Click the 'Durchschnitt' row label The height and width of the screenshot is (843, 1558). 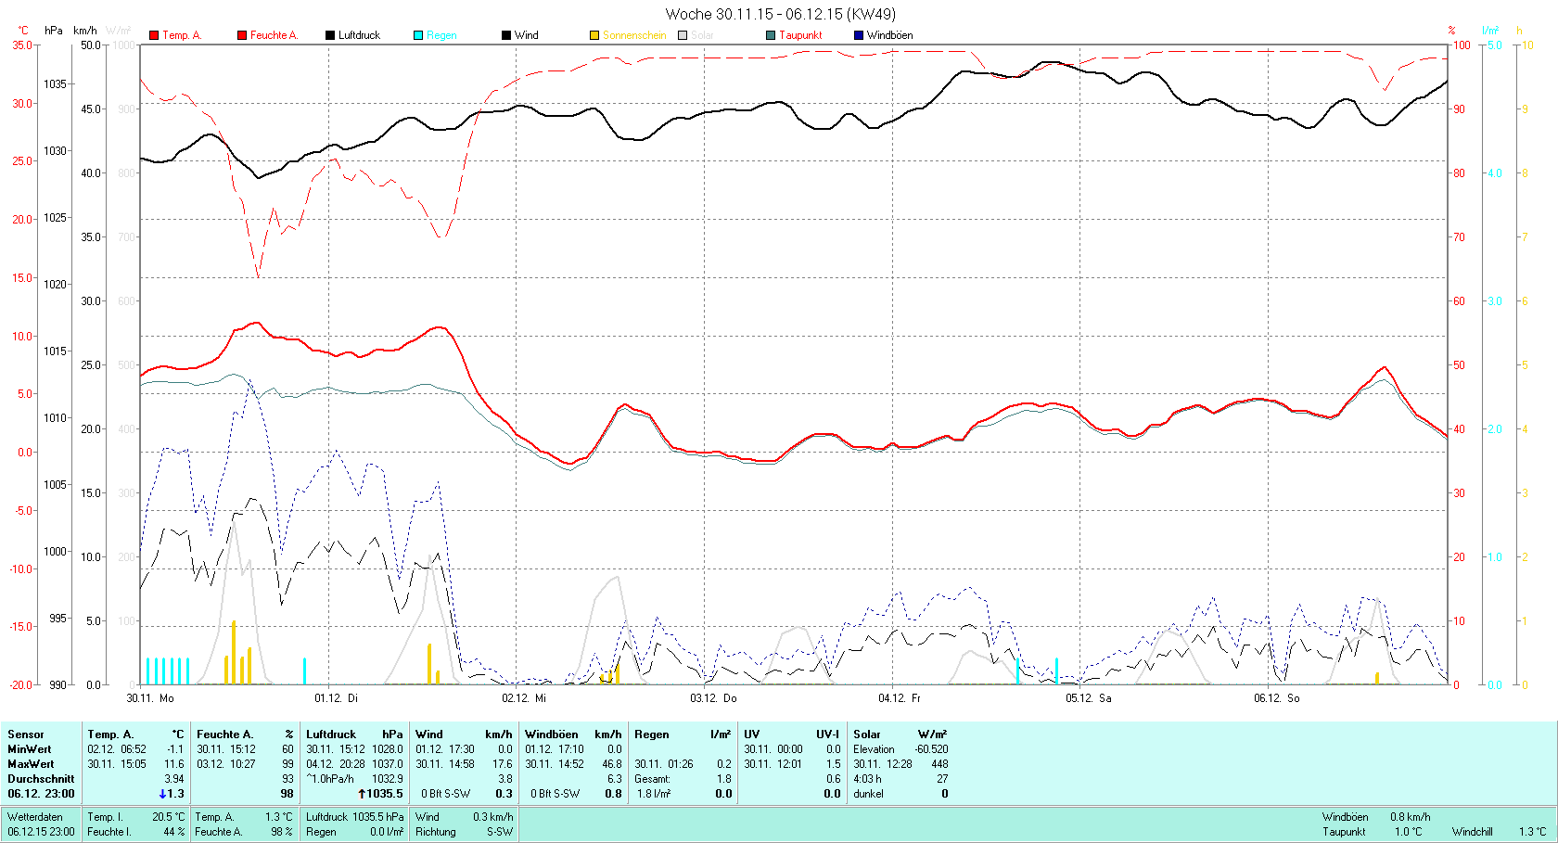tap(41, 779)
